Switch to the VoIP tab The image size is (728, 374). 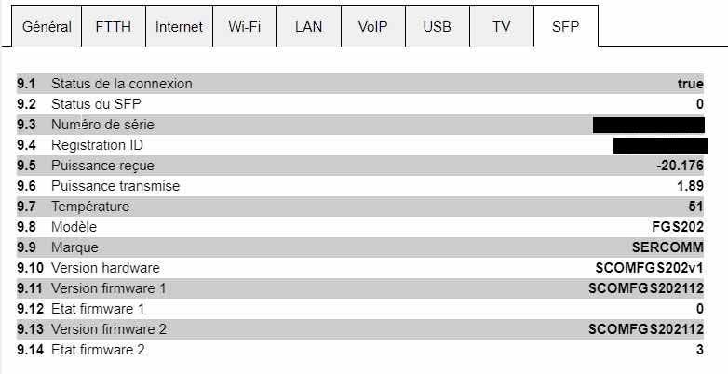[372, 27]
